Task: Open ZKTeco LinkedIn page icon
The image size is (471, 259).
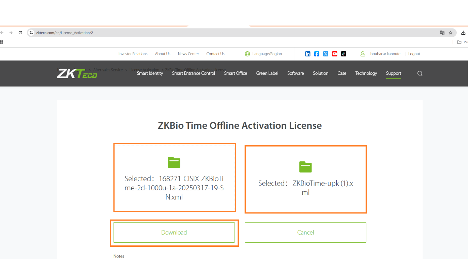Action: (x=308, y=54)
